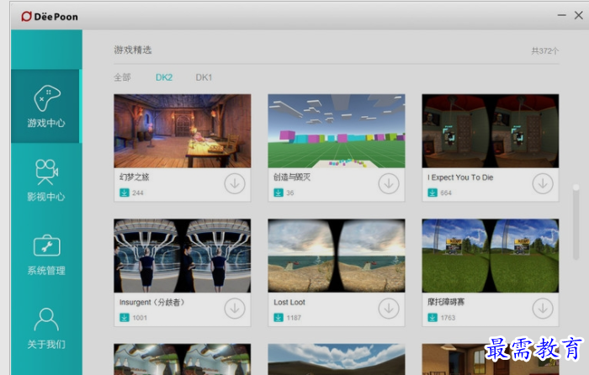This screenshot has width=589, height=375.
Task: Download the 幻梦之旅 game
Action: click(x=235, y=183)
